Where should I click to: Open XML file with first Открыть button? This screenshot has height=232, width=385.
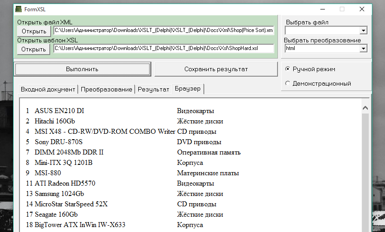[x=34, y=31]
